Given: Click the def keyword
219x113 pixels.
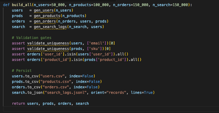Looking at the screenshot, I should point(6,5).
